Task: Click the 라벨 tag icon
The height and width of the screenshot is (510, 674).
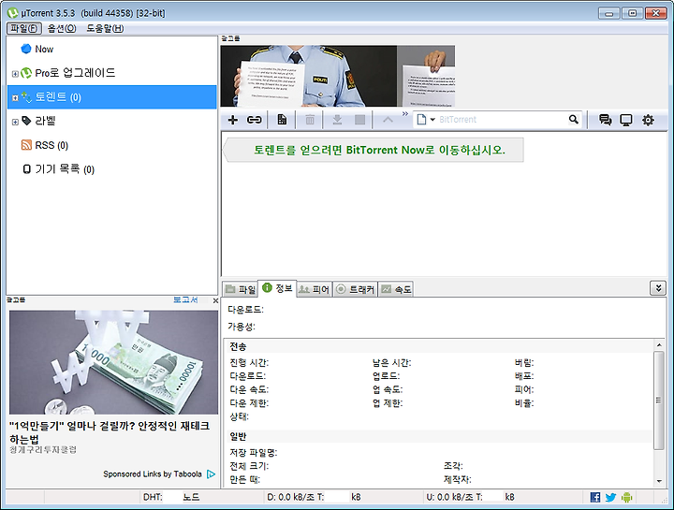Action: 26,121
